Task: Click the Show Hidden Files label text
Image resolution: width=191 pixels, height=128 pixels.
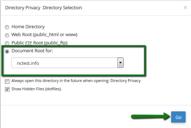Action: click(x=36, y=89)
